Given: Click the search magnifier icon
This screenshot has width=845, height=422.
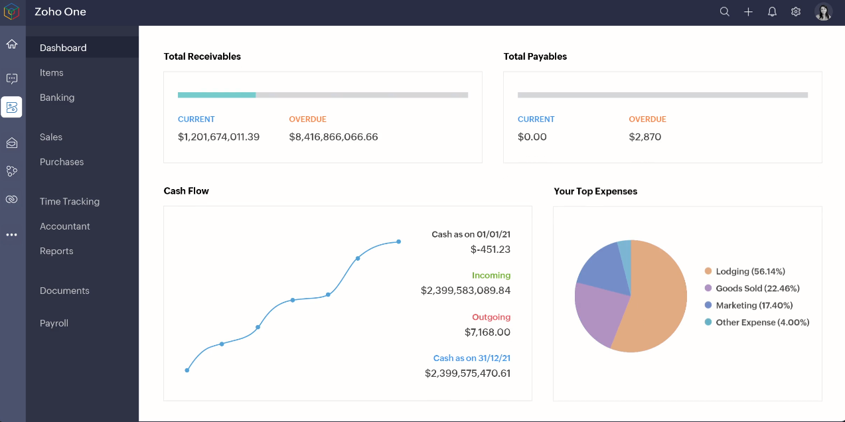Looking at the screenshot, I should (725, 12).
